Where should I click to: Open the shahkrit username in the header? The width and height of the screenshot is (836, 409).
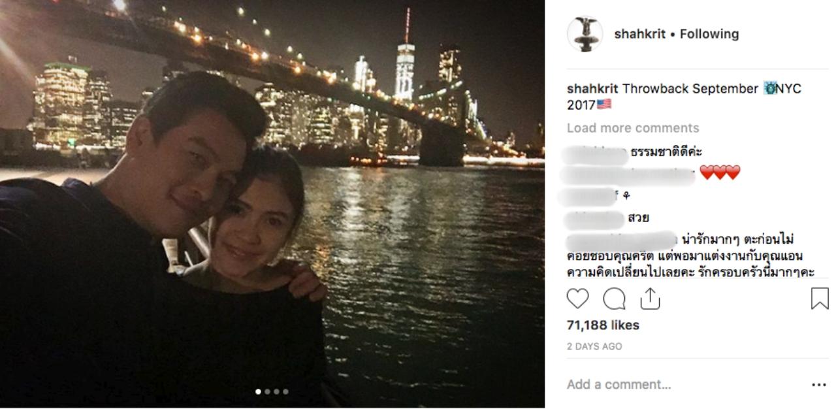pyautogui.click(x=641, y=34)
